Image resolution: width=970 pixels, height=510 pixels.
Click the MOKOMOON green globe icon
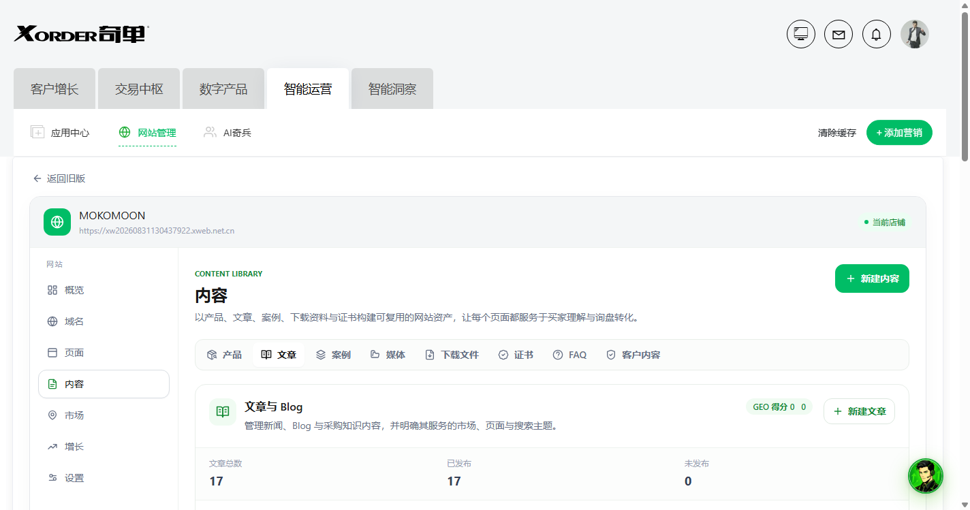pyautogui.click(x=57, y=222)
